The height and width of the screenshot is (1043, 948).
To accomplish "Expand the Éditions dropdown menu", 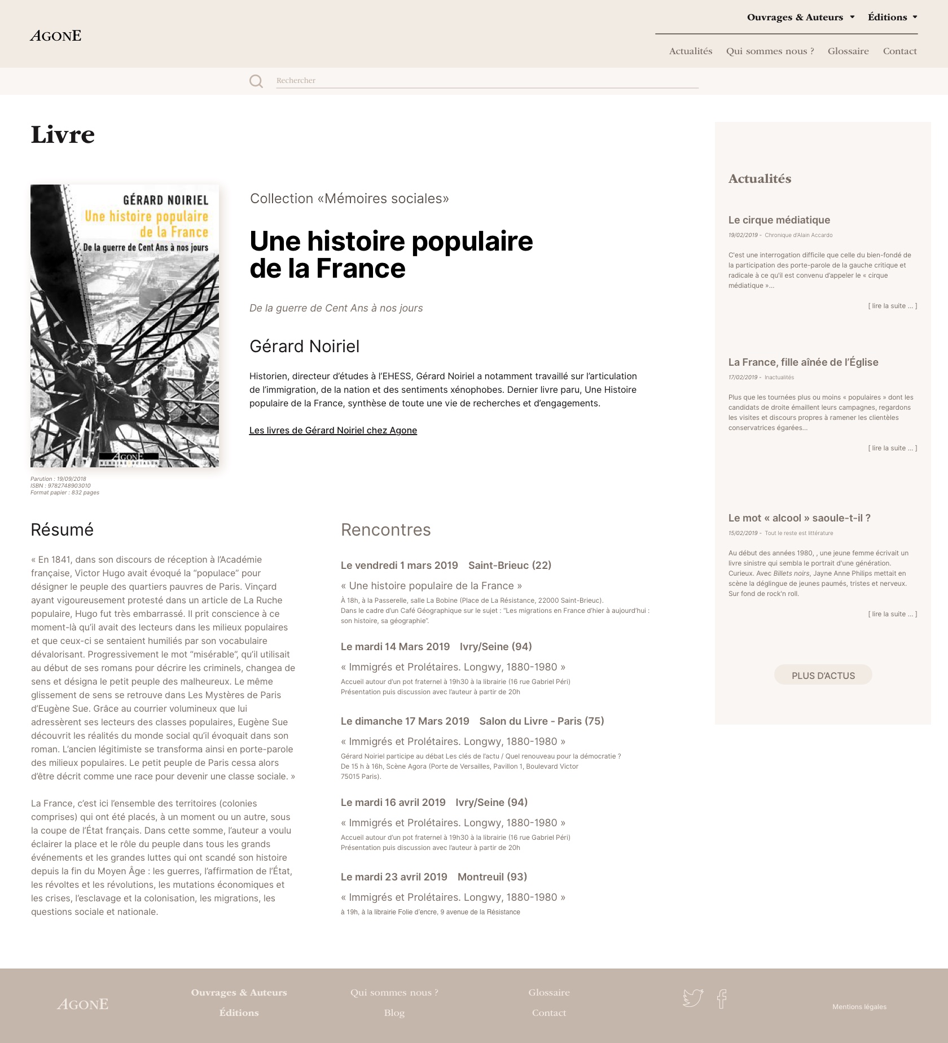I will (892, 17).
